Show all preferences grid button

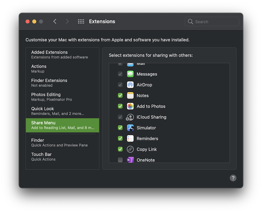click(x=81, y=22)
